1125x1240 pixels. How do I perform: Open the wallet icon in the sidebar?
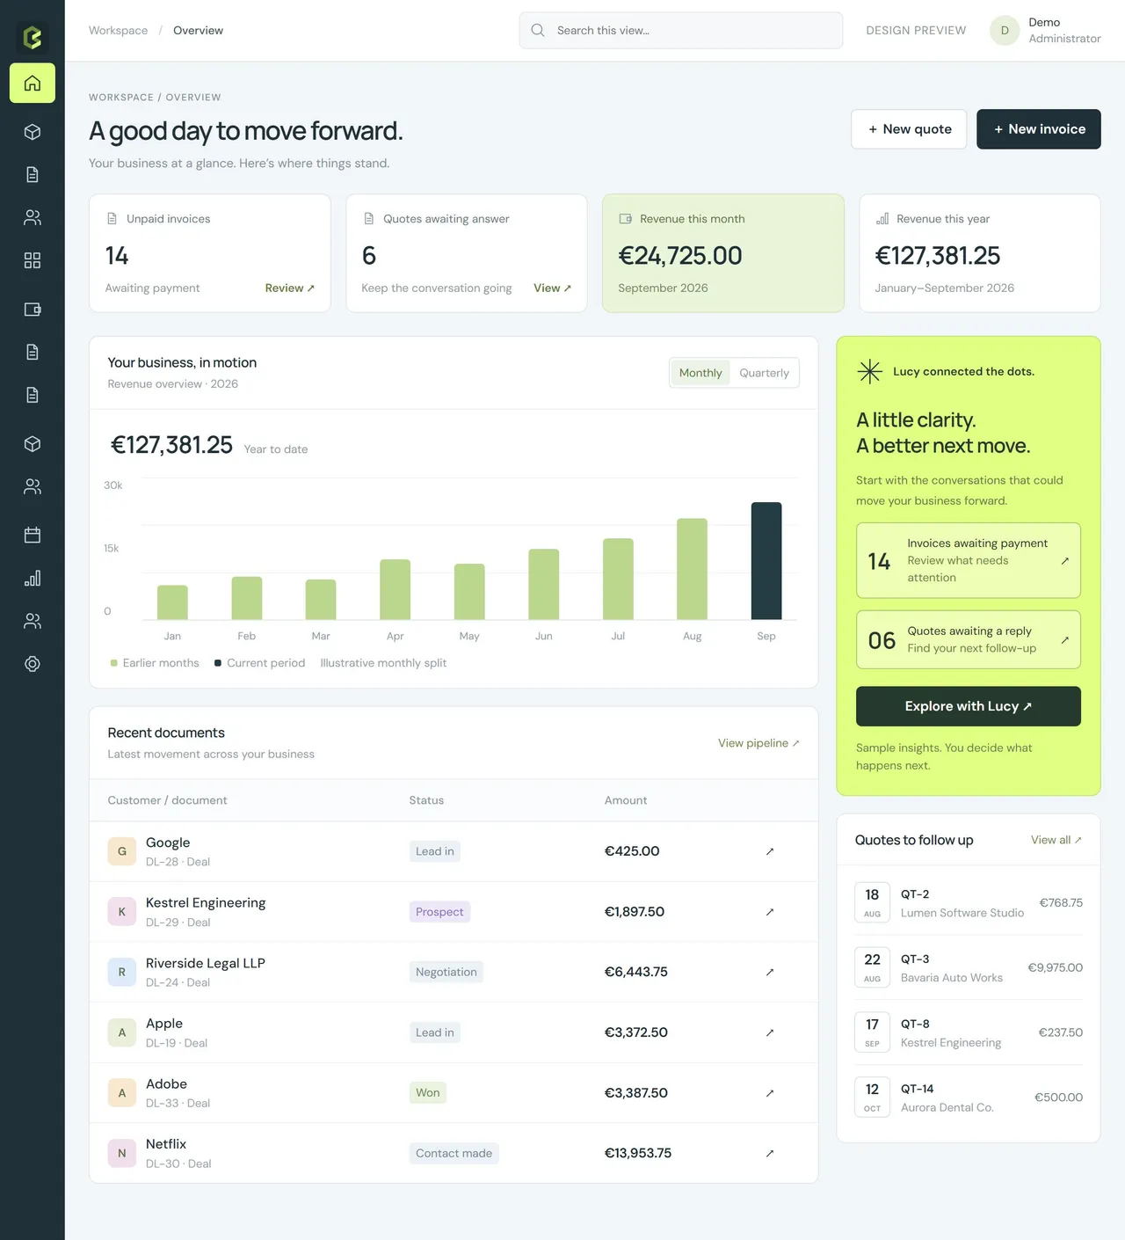point(33,310)
